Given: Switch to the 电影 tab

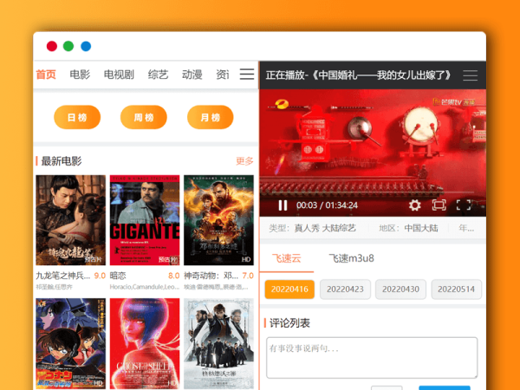Looking at the screenshot, I should click(80, 75).
